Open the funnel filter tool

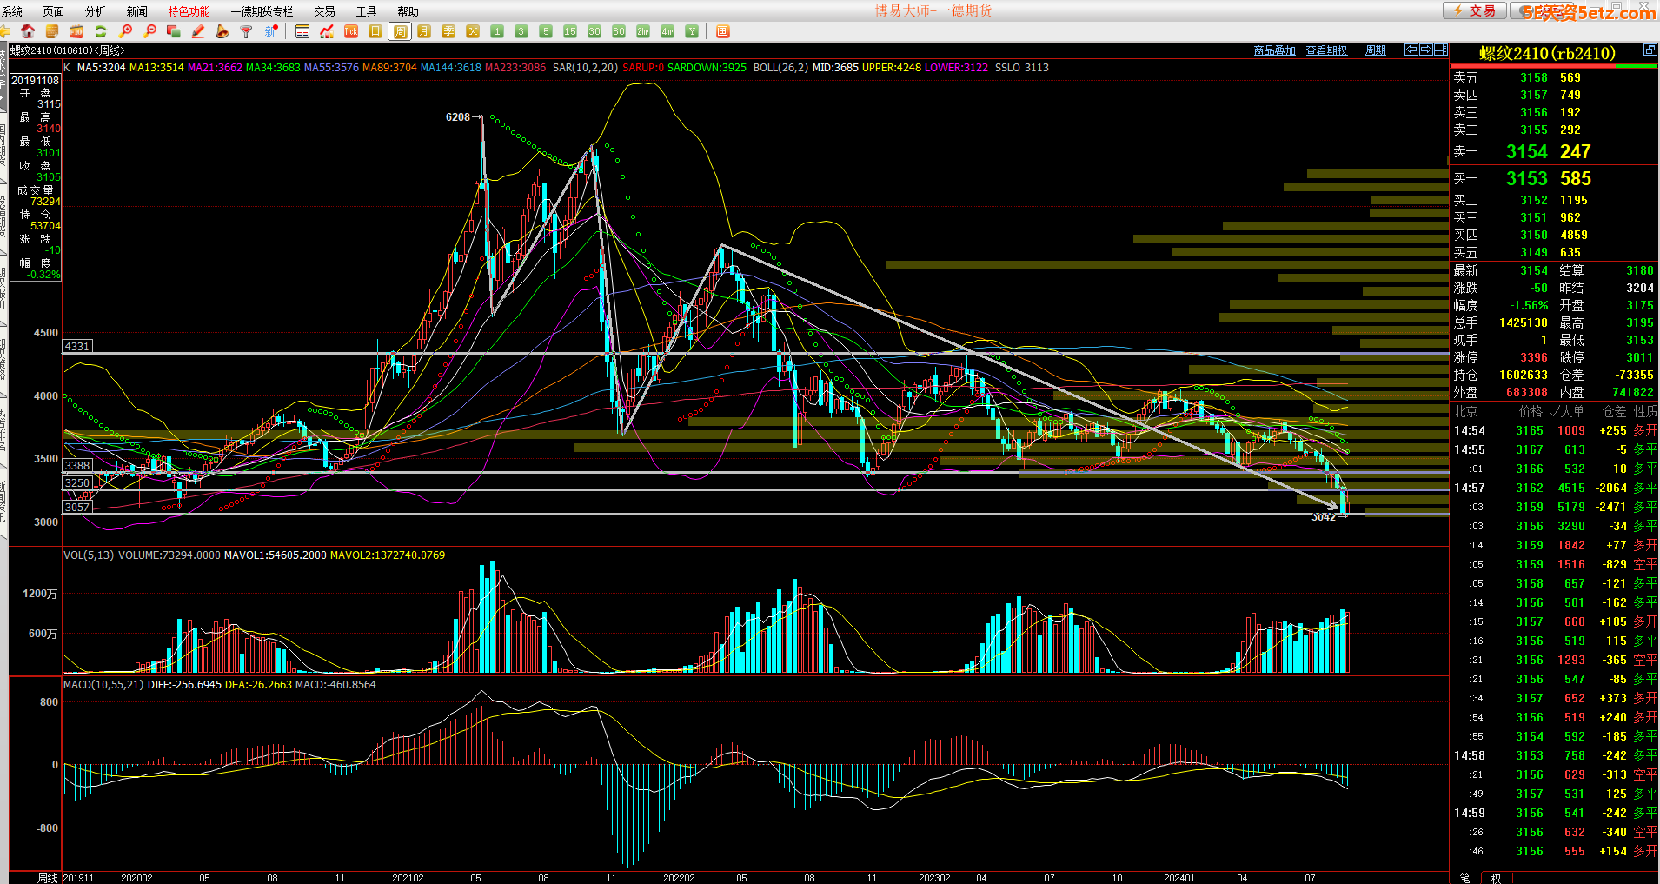coord(247,31)
